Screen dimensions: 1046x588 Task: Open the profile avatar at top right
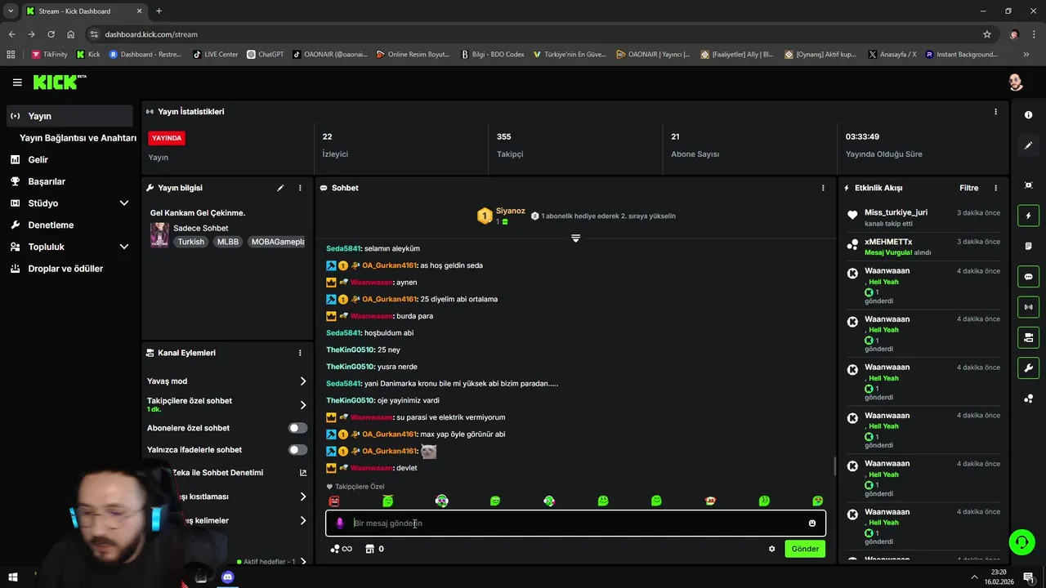coord(1016,82)
